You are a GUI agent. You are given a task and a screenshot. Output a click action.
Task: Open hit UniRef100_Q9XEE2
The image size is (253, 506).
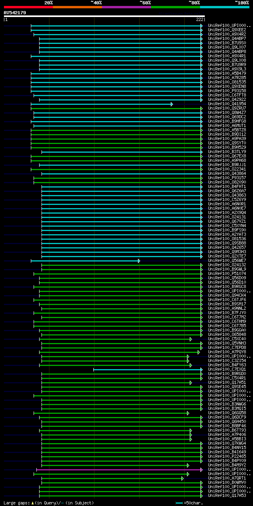pos(227,30)
